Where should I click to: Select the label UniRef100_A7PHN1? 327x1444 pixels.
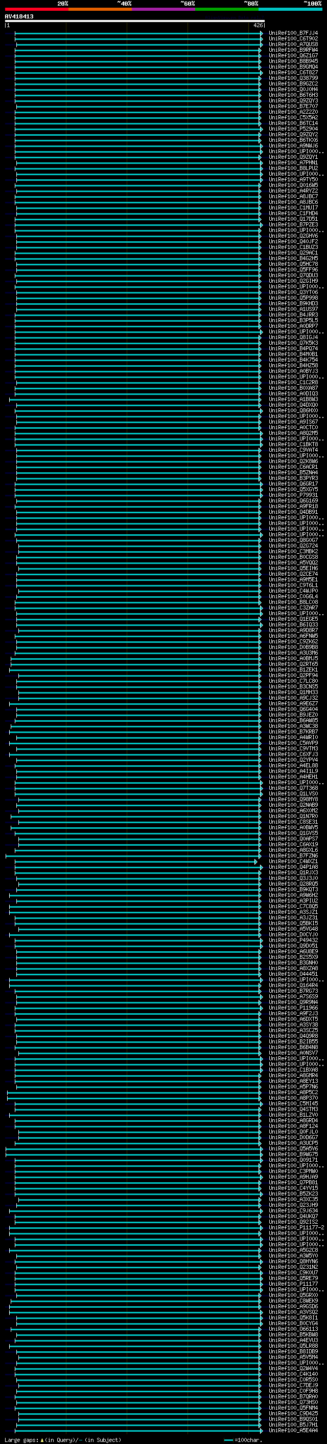293,162
